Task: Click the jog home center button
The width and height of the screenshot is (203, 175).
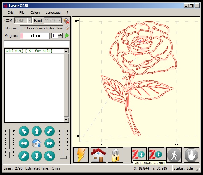Action: pyautogui.click(x=37, y=143)
